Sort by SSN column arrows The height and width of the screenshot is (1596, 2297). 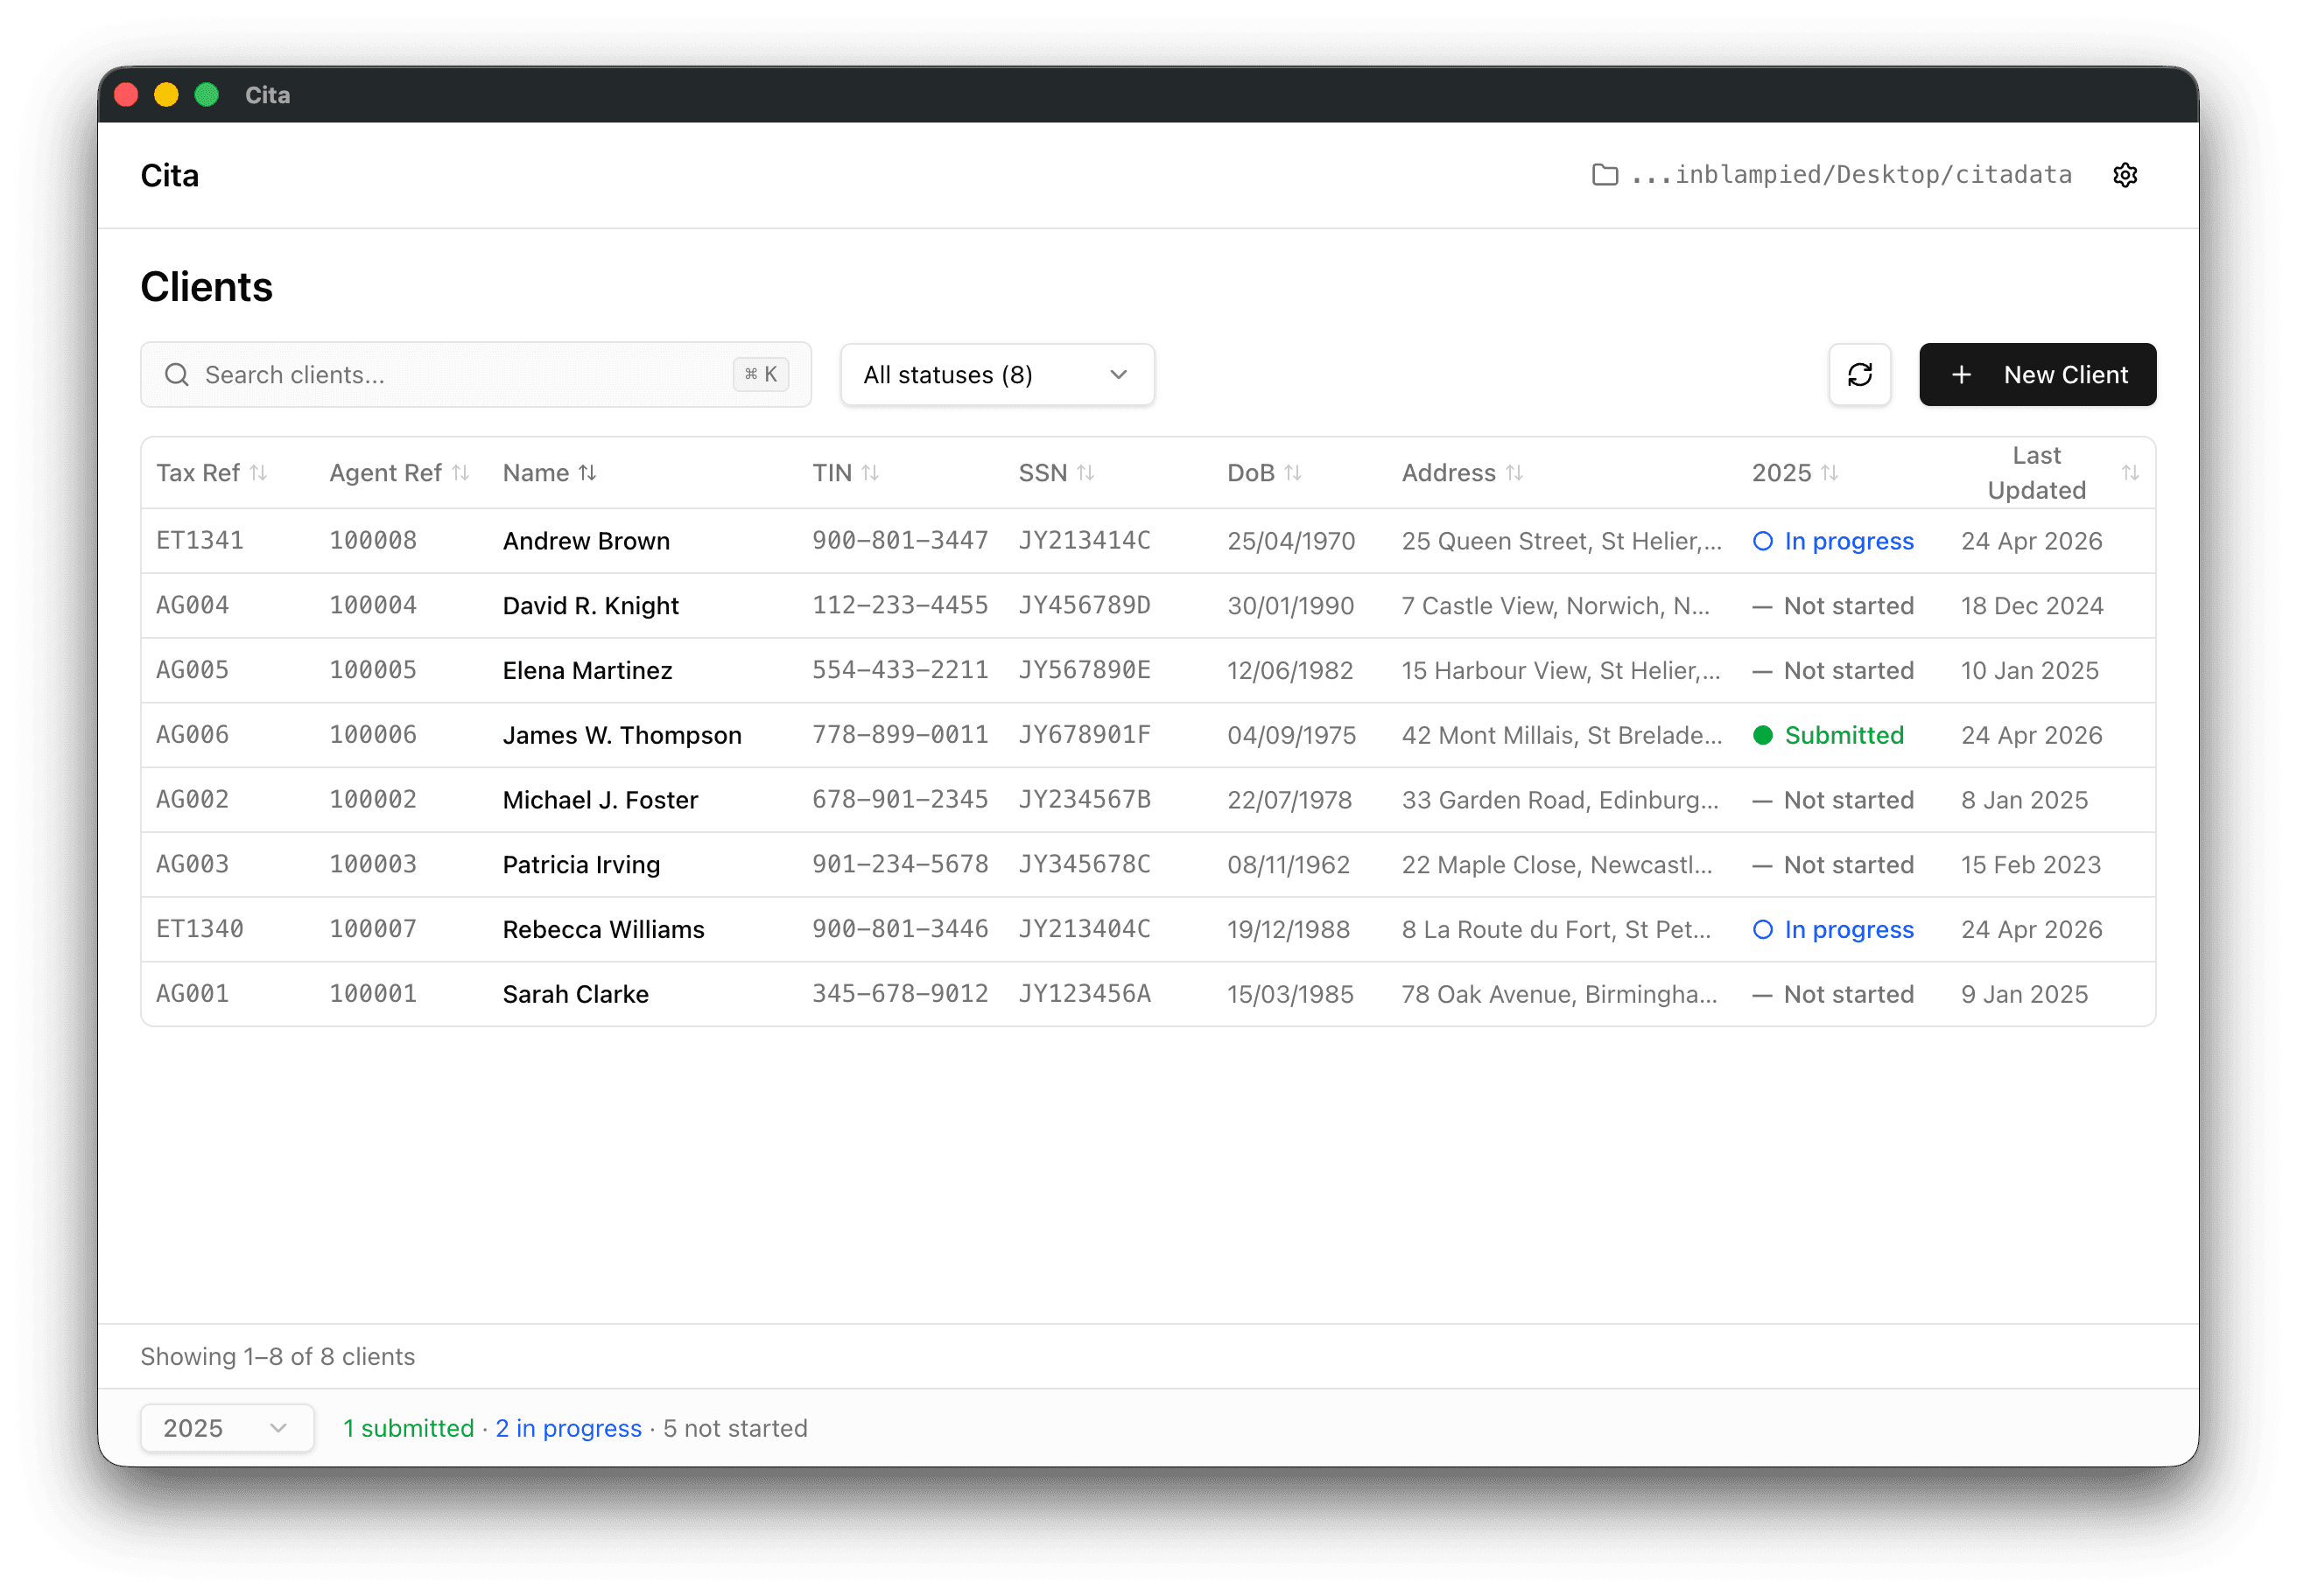[1085, 473]
